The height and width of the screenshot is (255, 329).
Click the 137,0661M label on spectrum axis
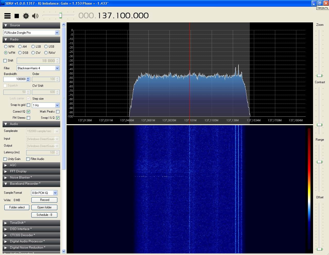[148, 120]
